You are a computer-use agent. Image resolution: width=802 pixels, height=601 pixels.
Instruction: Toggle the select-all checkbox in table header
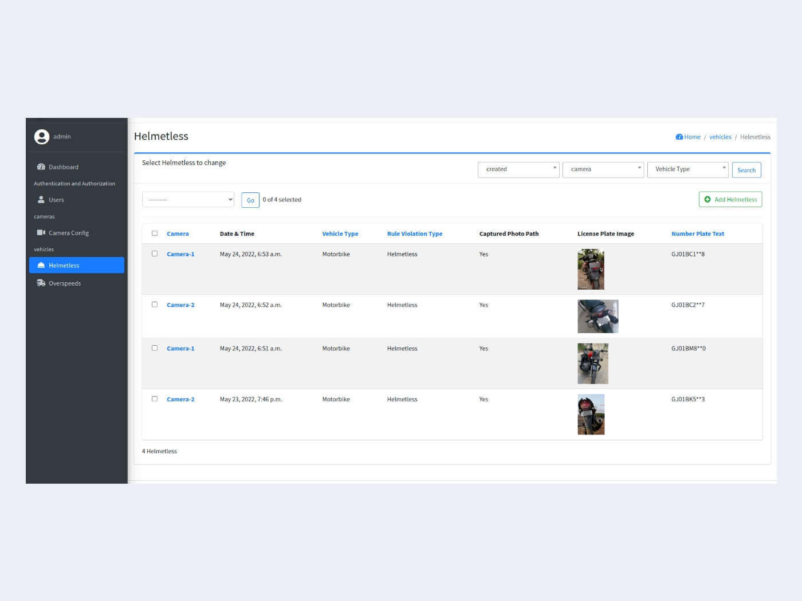click(155, 234)
